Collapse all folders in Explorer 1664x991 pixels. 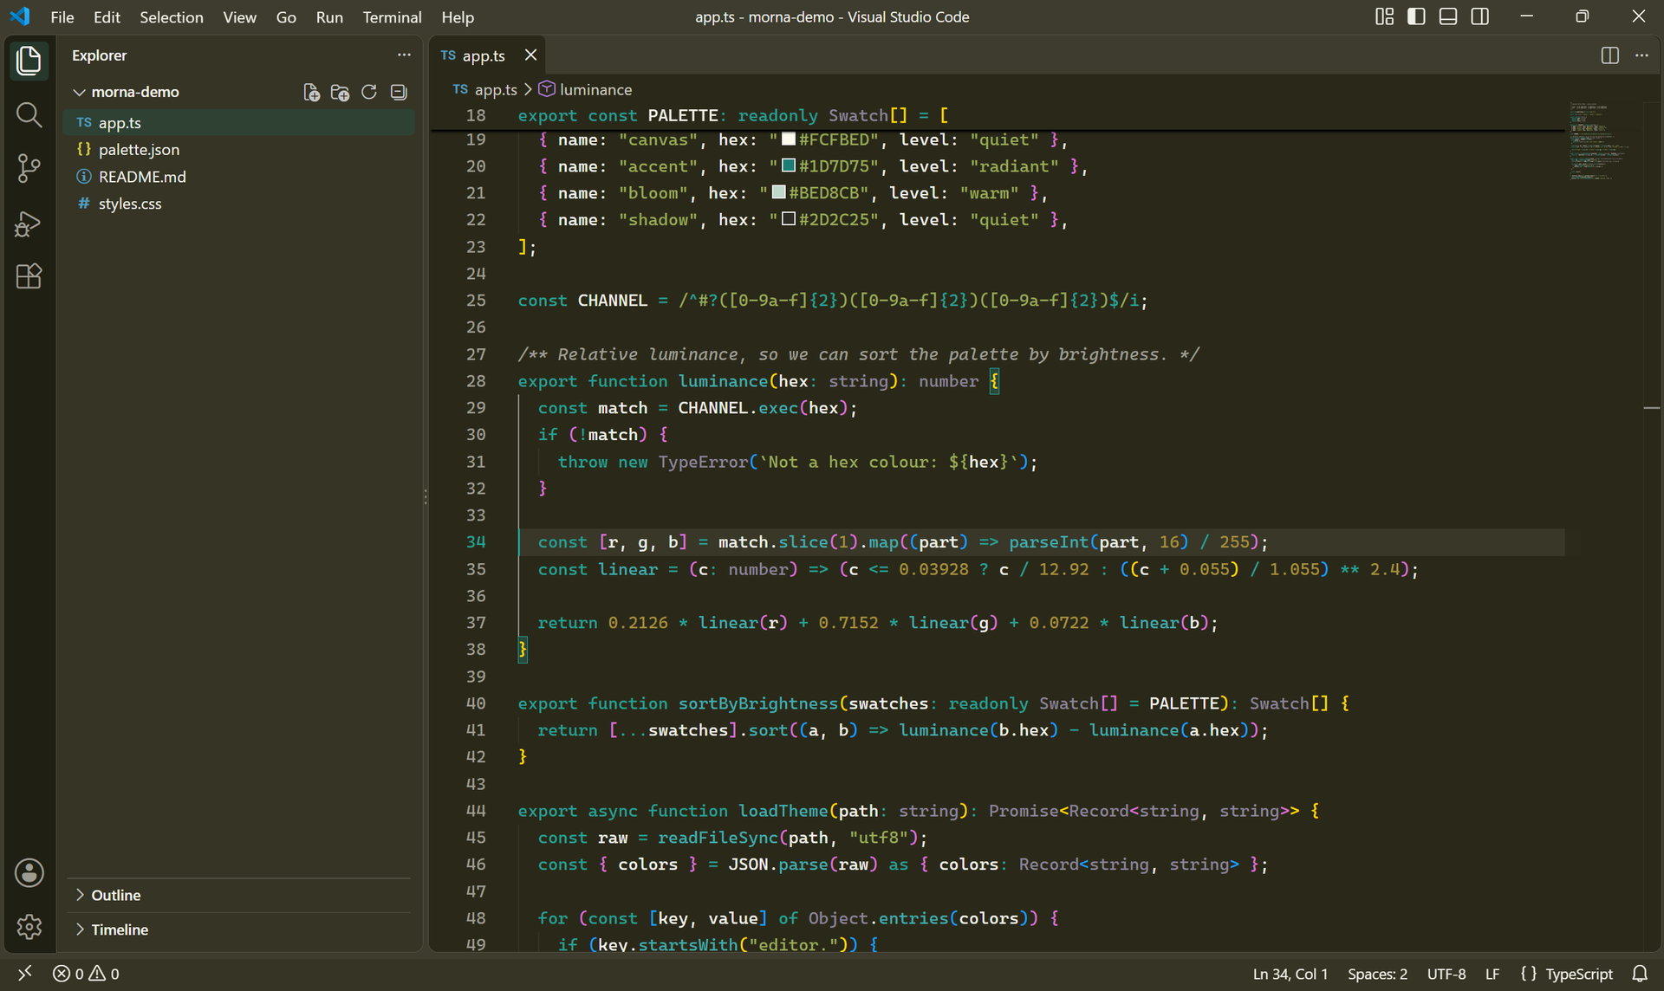pyautogui.click(x=399, y=92)
